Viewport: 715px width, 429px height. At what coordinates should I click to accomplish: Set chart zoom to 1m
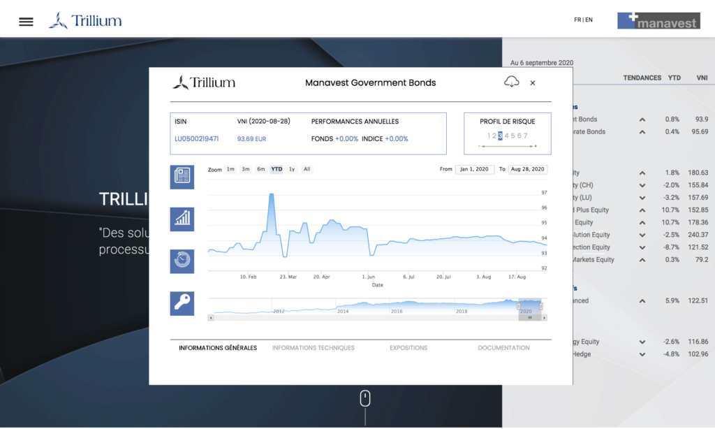tap(230, 169)
